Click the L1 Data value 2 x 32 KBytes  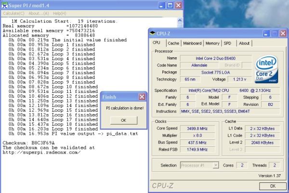(x=263, y=129)
